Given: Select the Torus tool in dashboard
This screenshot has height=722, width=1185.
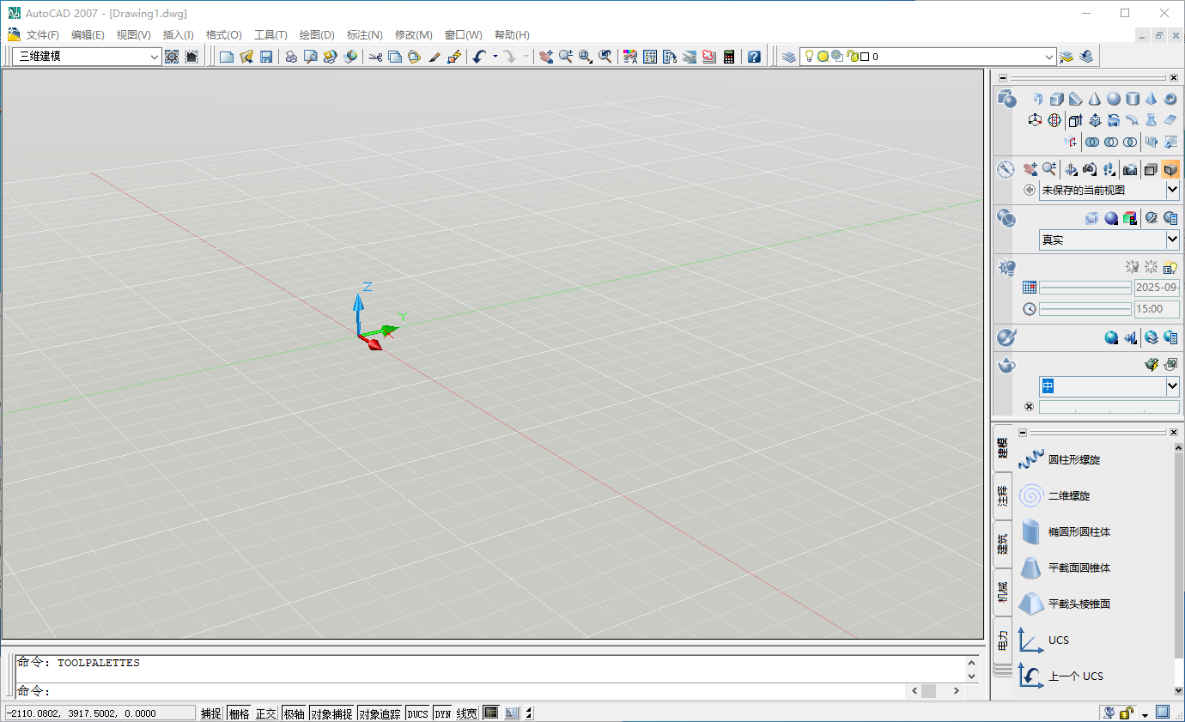Looking at the screenshot, I should [x=1170, y=99].
